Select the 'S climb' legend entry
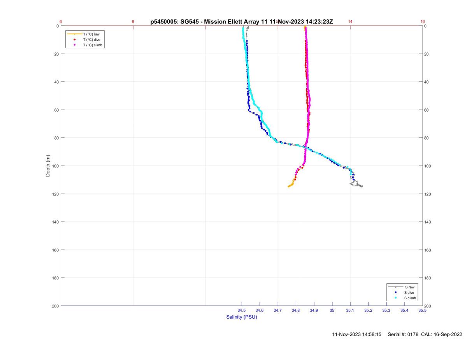Image resolution: width=467 pixels, height=344 pixels. 411,298
